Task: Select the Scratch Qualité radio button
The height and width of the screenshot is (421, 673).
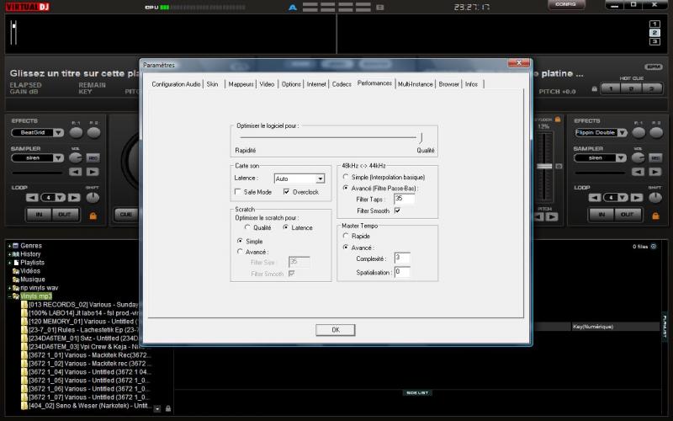Action: click(x=247, y=227)
